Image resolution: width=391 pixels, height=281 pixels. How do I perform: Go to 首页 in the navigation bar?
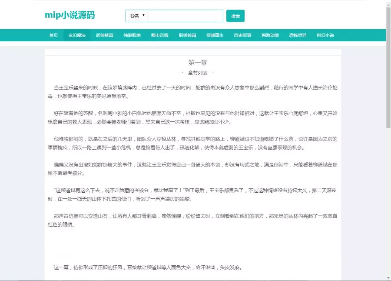coord(53,35)
